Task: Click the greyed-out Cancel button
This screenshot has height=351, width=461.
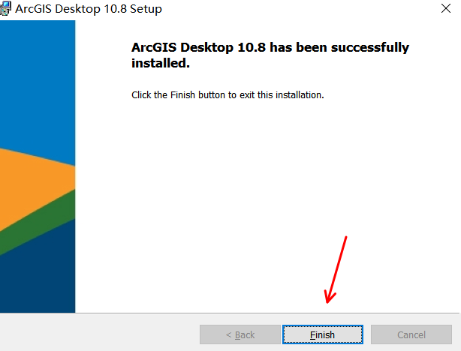Action: [411, 334]
